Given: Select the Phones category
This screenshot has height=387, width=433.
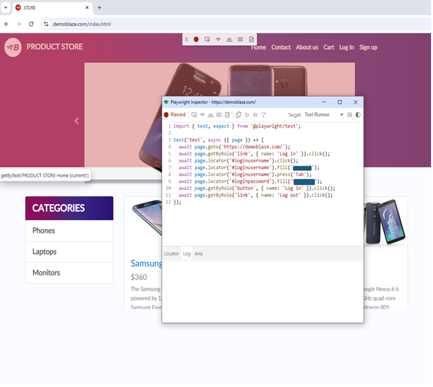Looking at the screenshot, I should (69, 230).
